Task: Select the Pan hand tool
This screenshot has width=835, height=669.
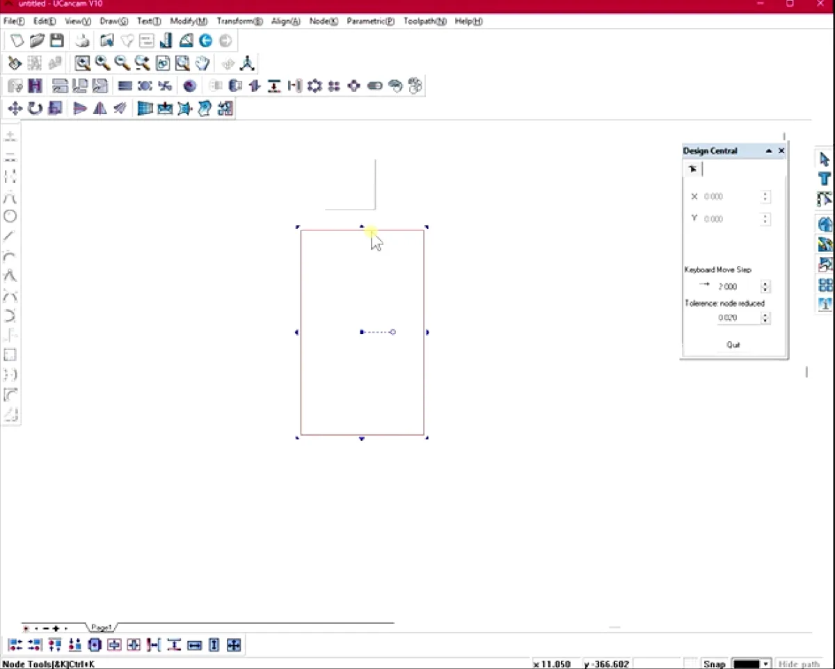Action: click(x=202, y=63)
